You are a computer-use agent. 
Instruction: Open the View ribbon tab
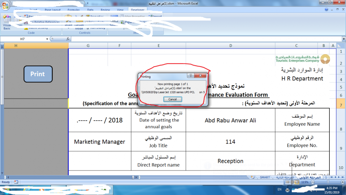tap(120, 10)
